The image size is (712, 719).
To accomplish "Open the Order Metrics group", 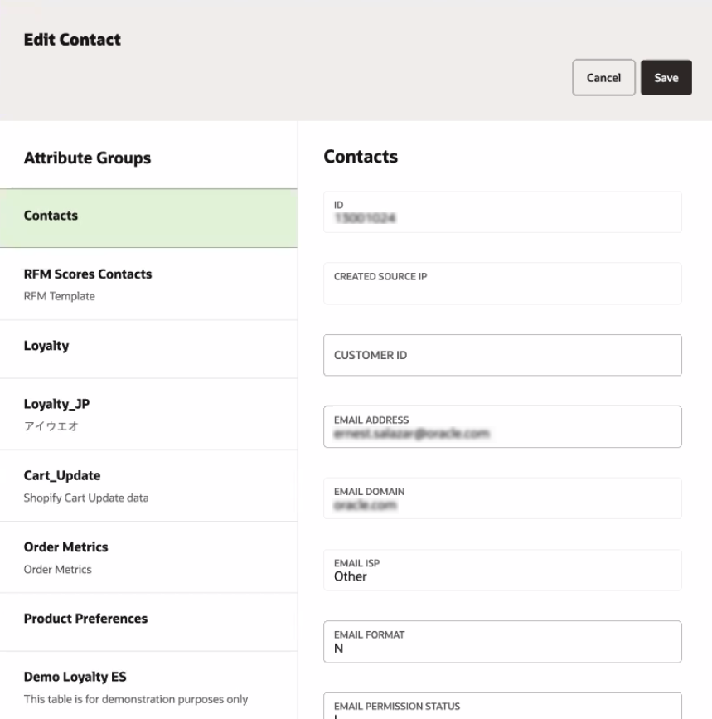I will click(x=148, y=556).
